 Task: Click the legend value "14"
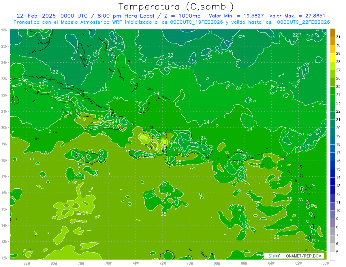tap(338, 177)
